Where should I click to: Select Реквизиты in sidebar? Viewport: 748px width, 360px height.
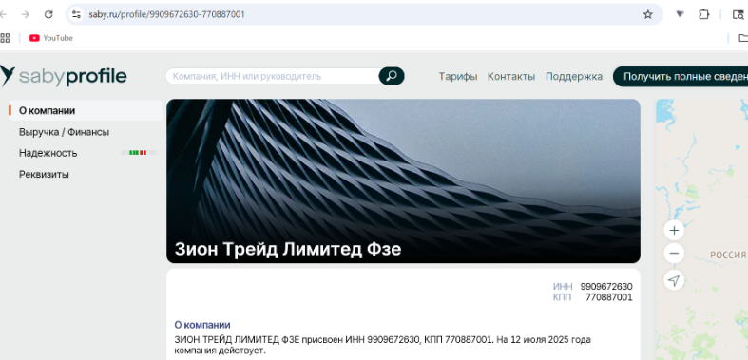click(x=44, y=175)
